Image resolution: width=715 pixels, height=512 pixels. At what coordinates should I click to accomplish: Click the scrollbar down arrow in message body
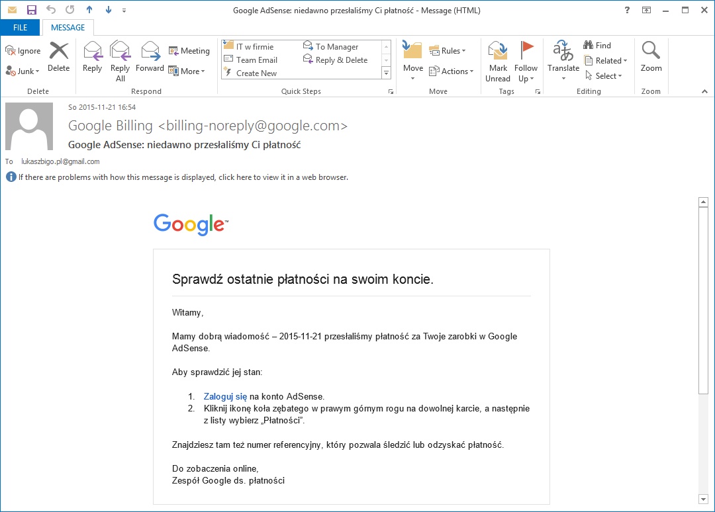(x=703, y=499)
